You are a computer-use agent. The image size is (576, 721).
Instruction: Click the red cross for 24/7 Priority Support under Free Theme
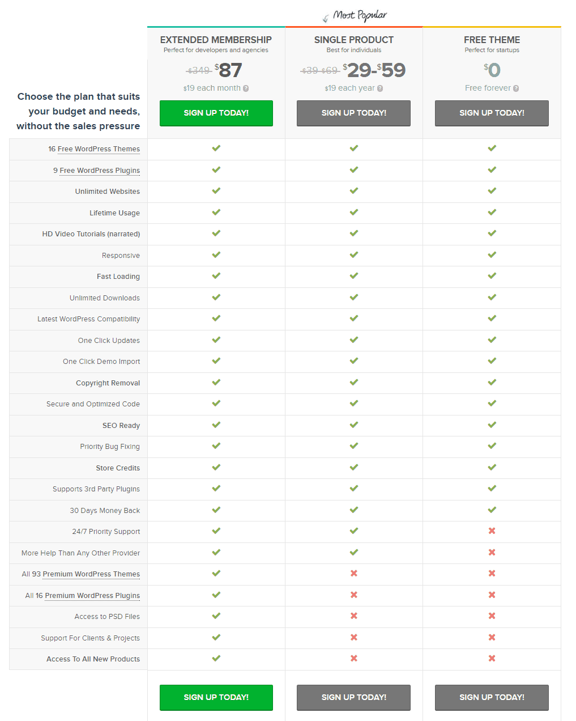[x=492, y=531]
